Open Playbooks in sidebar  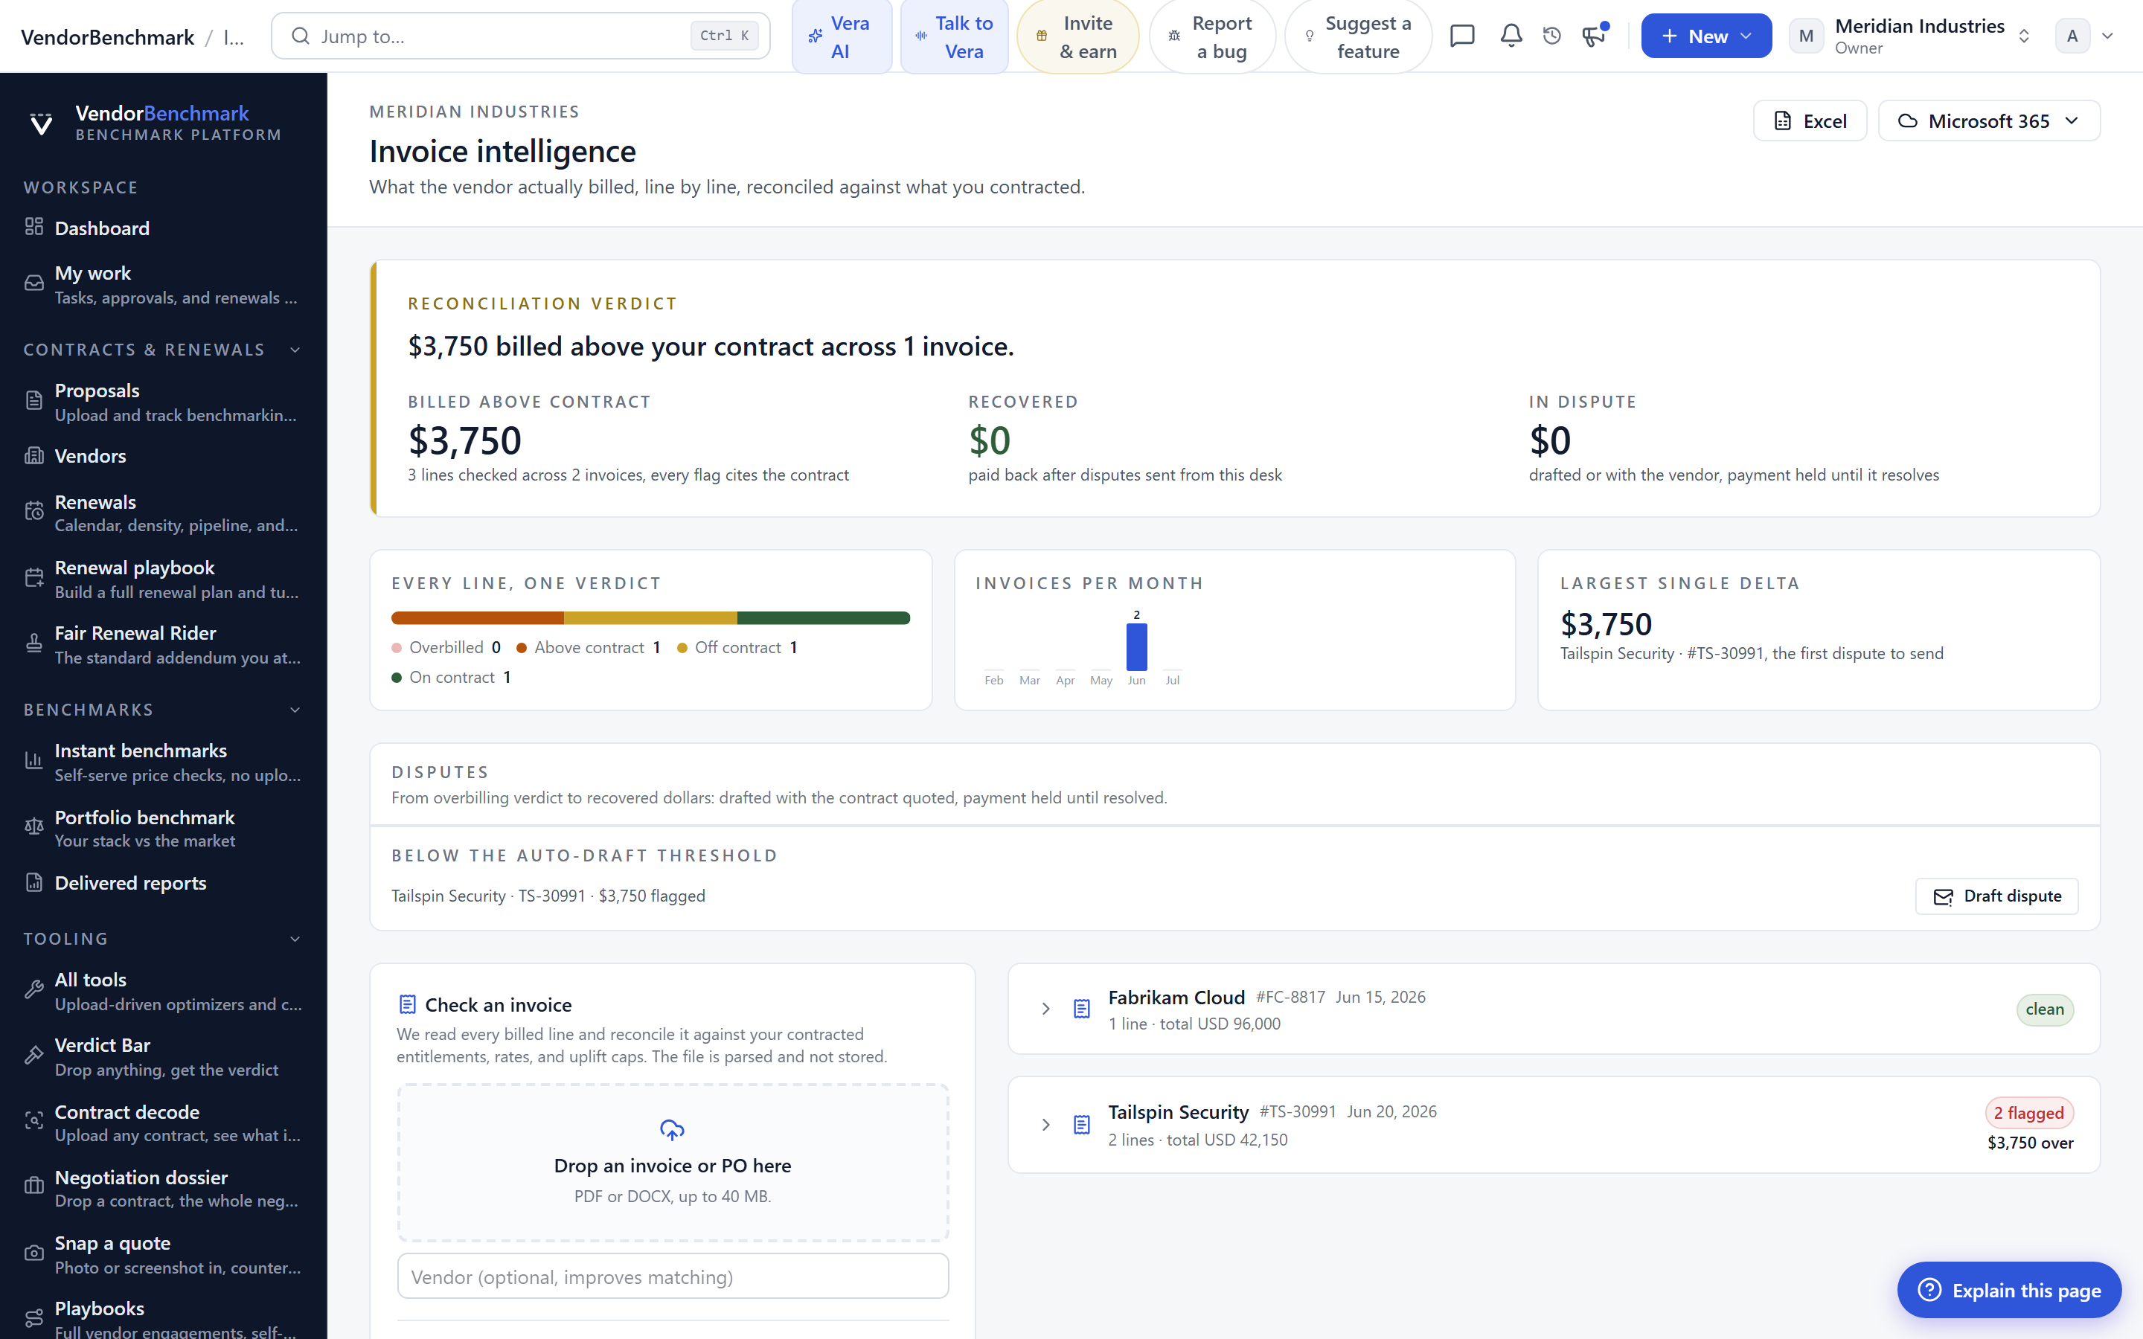(x=164, y=1319)
